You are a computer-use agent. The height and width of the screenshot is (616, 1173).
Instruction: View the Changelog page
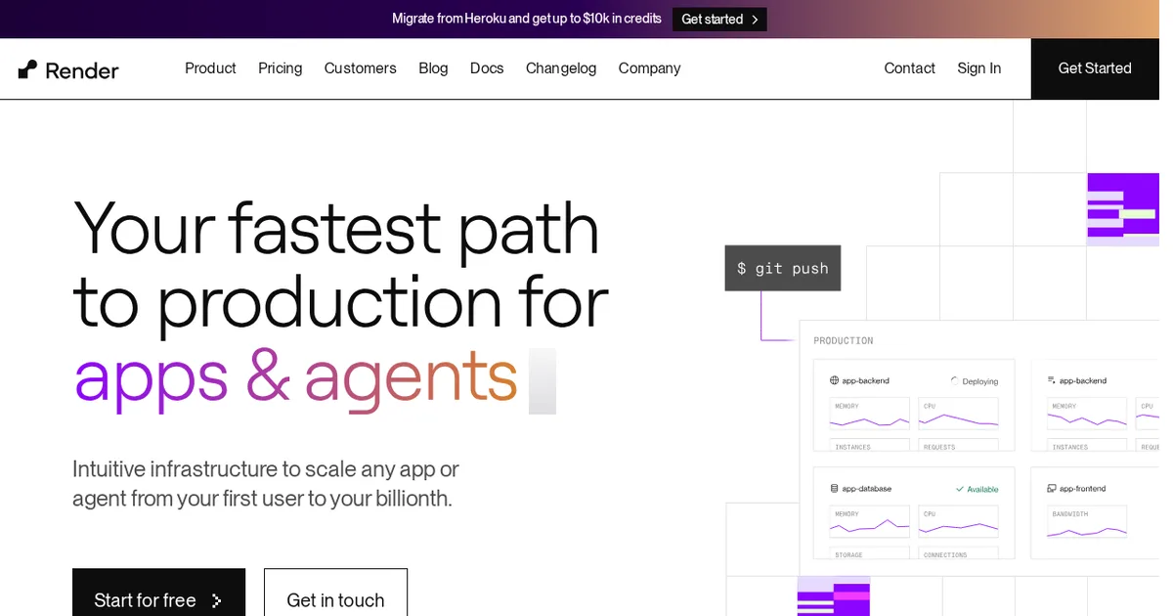tap(561, 68)
